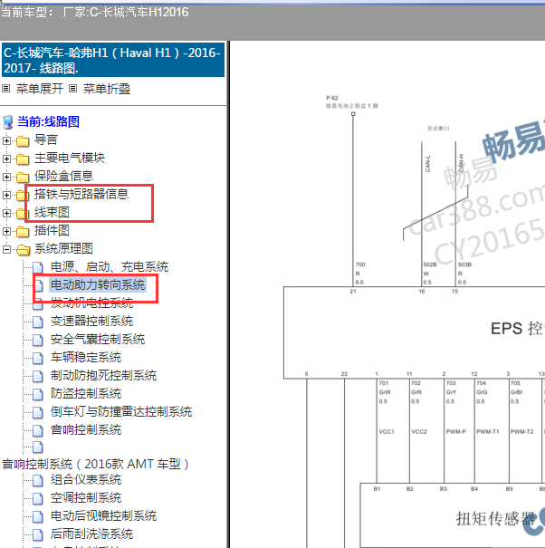Expand the 导言 folder node
This screenshot has width=545, height=548.
pyautogui.click(x=6, y=140)
